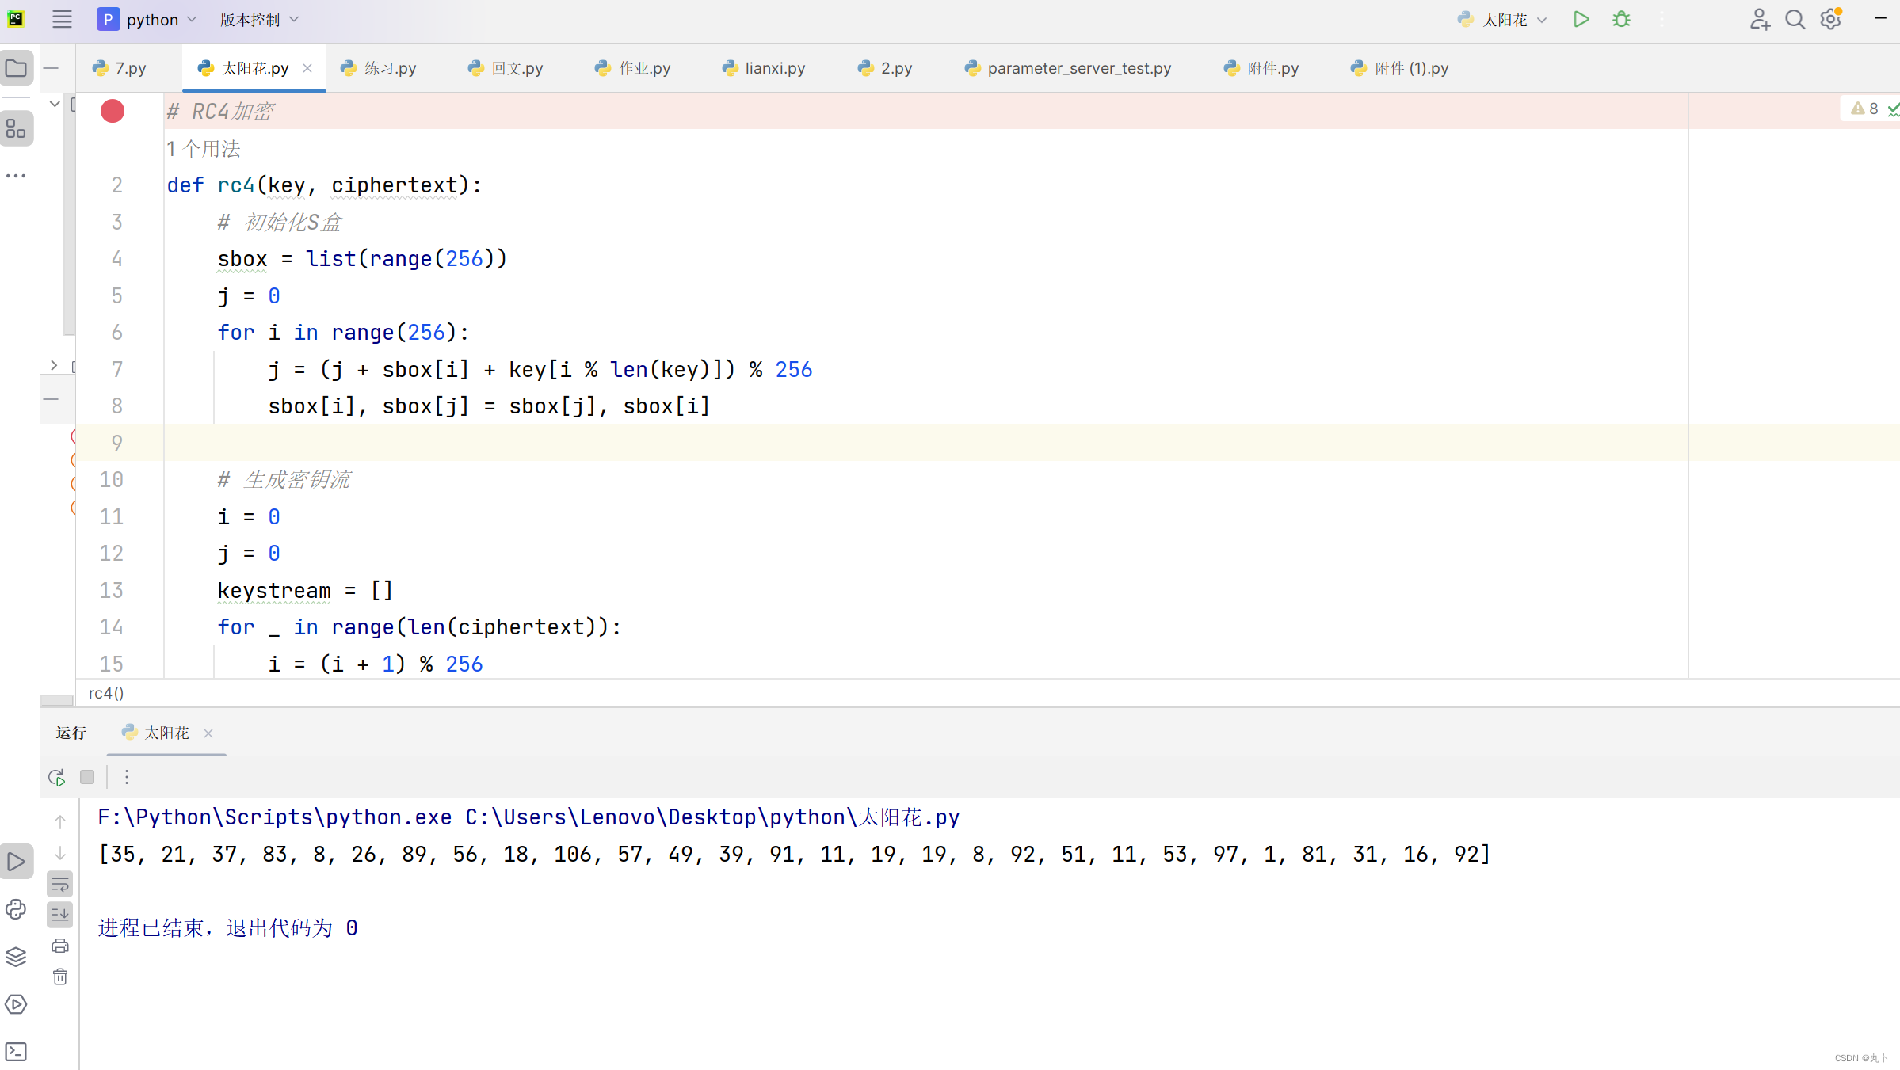Toggle scroll to end in the console
Screen dimensions: 1900x1070
pyautogui.click(x=60, y=915)
